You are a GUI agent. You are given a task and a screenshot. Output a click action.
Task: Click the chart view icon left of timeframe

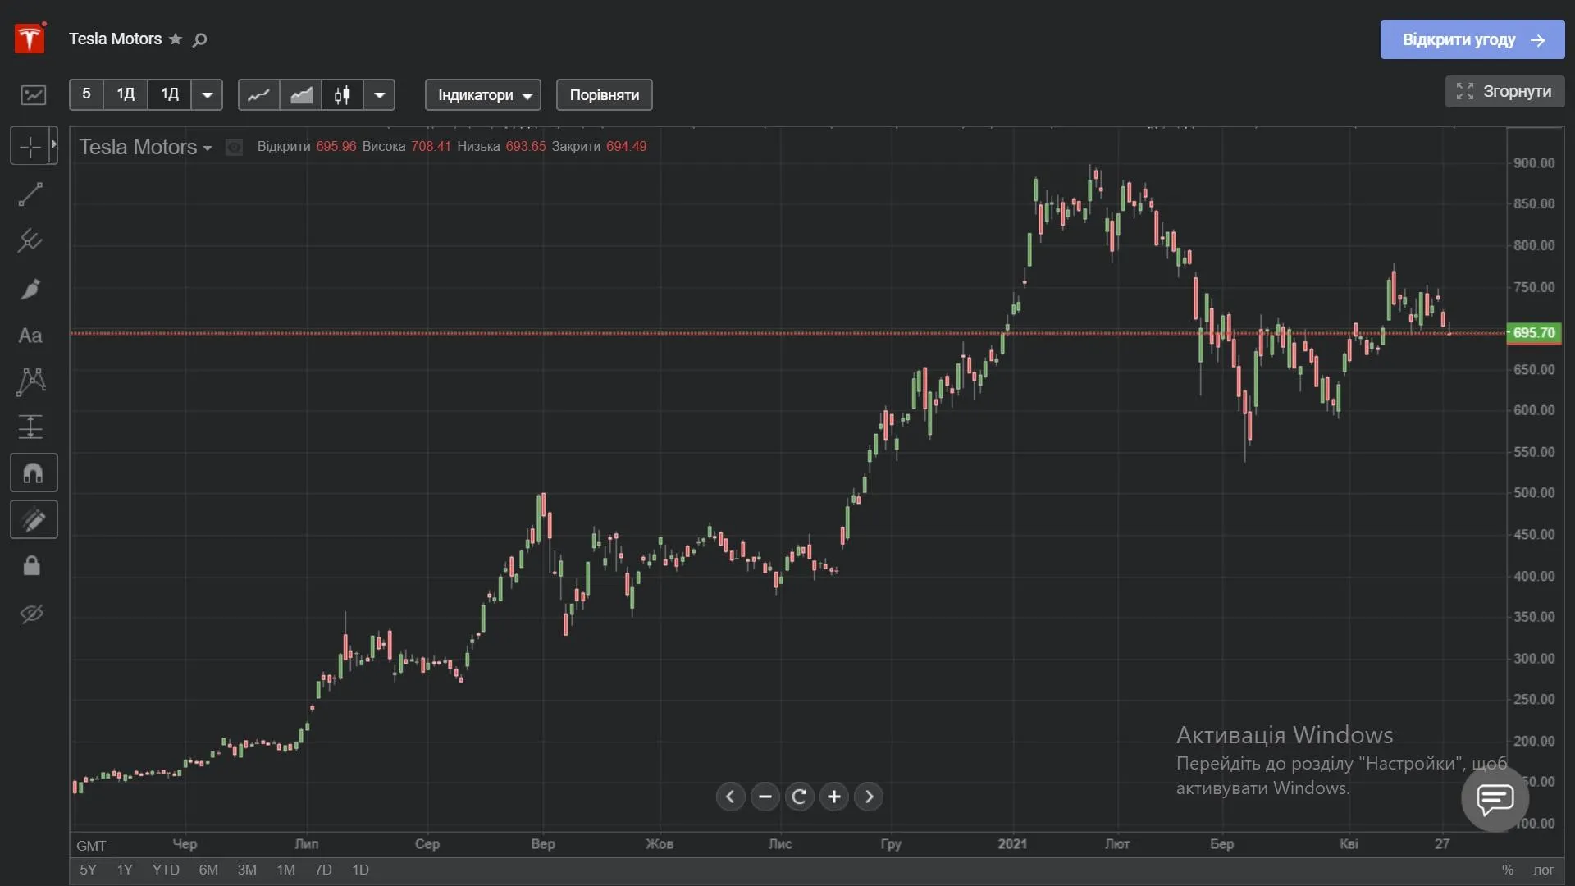point(34,95)
